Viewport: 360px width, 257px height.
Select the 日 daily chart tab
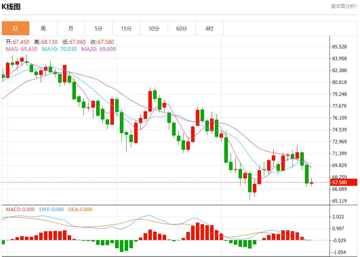pos(15,28)
